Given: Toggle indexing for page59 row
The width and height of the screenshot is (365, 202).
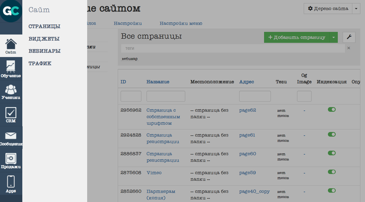Looking at the screenshot, I should point(332,172).
